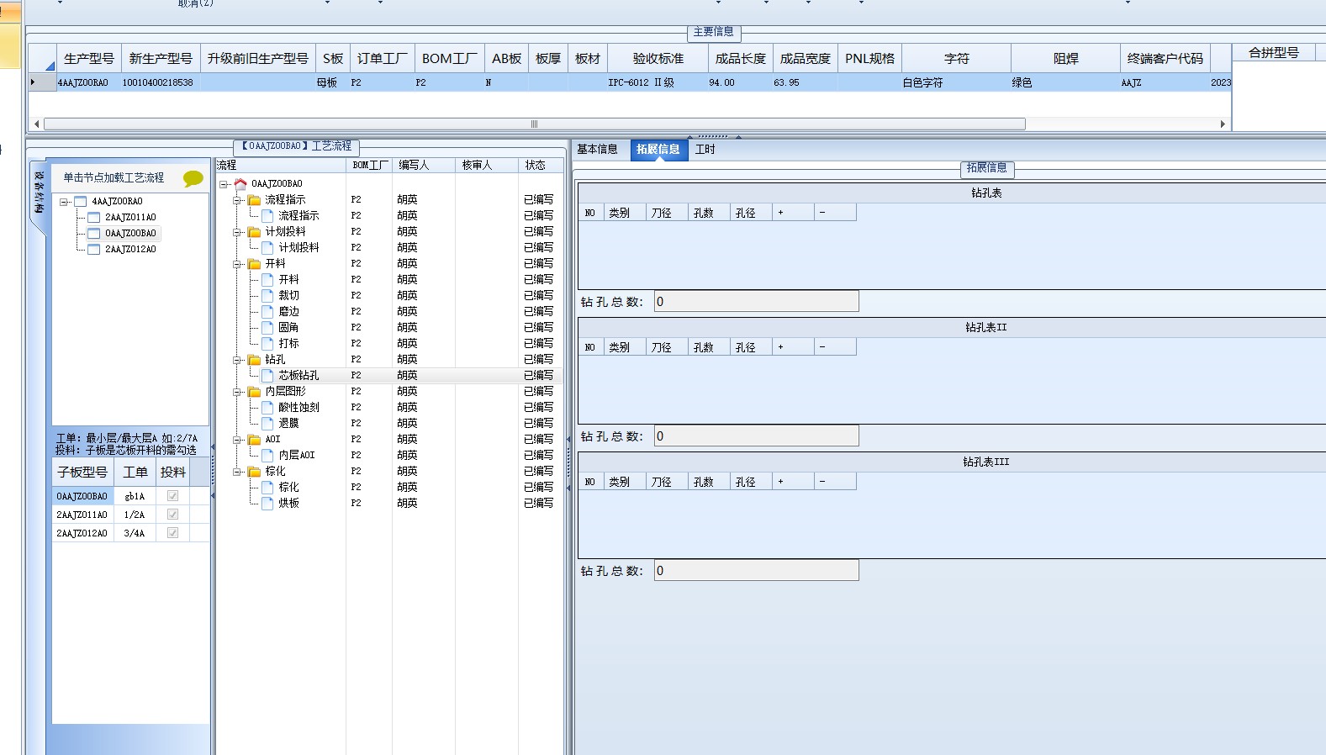
Task: Click the document icon beside 内层AOI
Action: coord(267,455)
